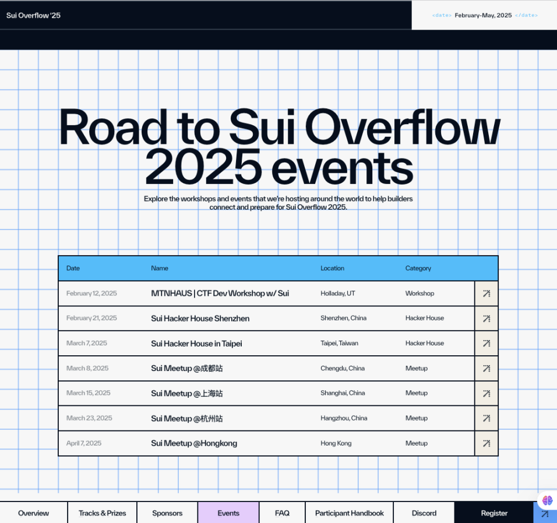Viewport: 557px width, 523px height.
Task: Open the Discord link
Action: [x=424, y=513]
